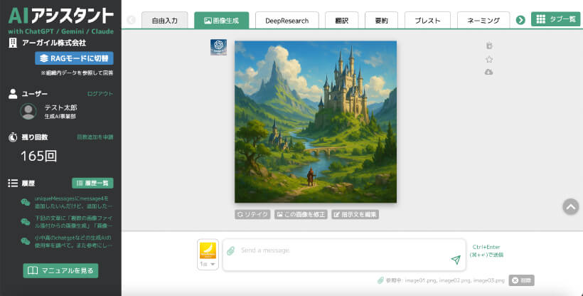
Task: Copy the generated image with the clipboard icon
Action: tap(489, 46)
